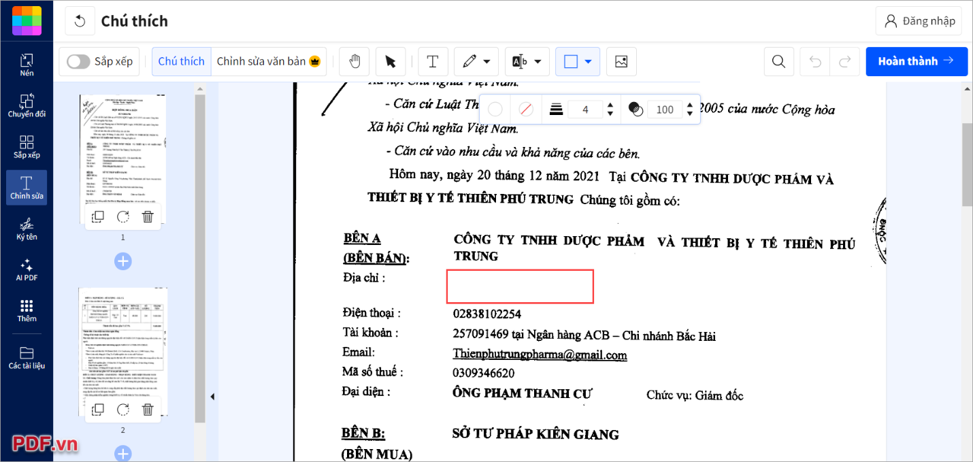973x462 pixels.
Task: Duplicate page 1 with copy icon
Action: coord(98,217)
